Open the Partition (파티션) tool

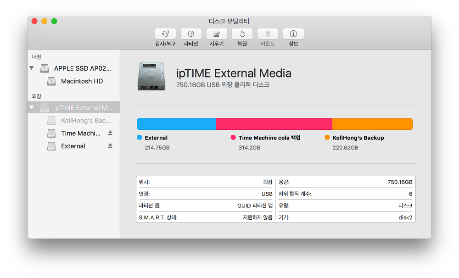[x=191, y=34]
